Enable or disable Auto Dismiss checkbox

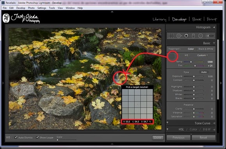point(16,137)
